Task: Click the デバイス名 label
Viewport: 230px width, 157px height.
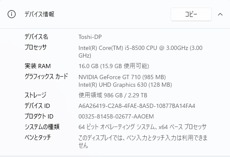Action: pos(36,36)
